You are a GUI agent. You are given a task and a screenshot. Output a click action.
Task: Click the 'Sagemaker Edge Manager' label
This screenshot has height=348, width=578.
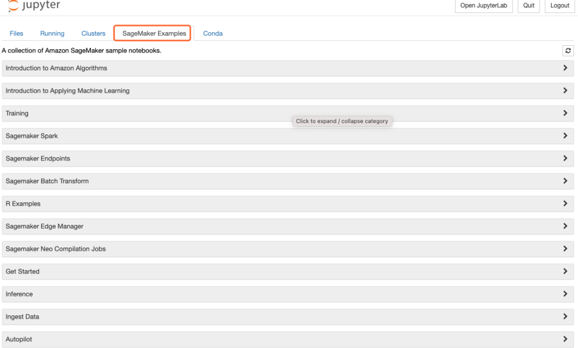(45, 226)
